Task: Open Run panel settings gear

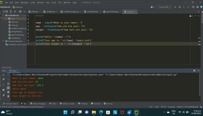Action: [x=194, y=71]
